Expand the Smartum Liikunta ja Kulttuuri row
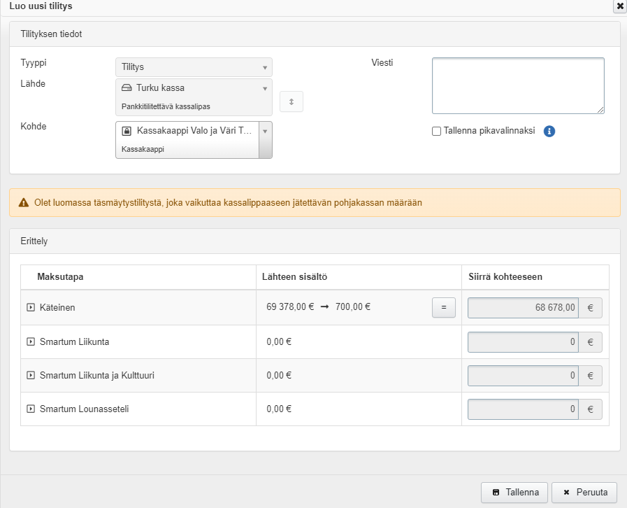This screenshot has height=508, width=627. [31, 376]
